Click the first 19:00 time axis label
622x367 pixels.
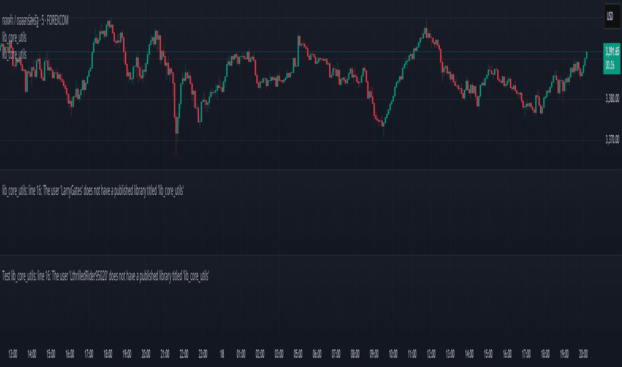127,354
